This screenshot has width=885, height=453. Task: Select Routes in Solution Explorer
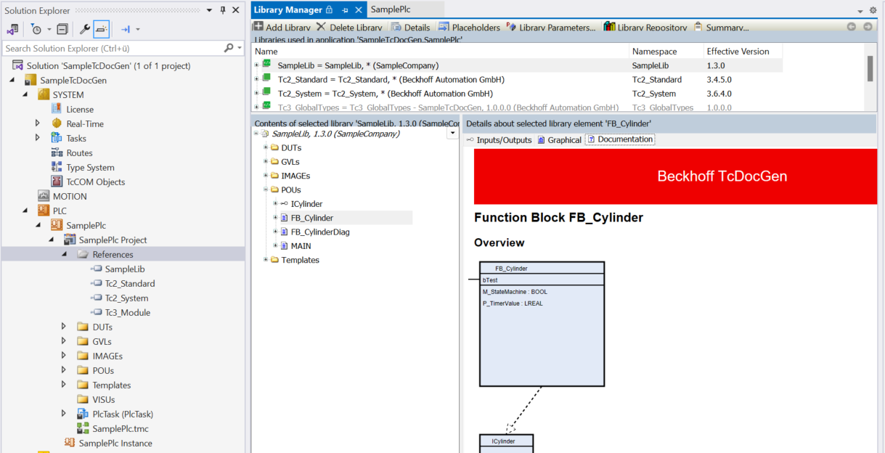(79, 152)
